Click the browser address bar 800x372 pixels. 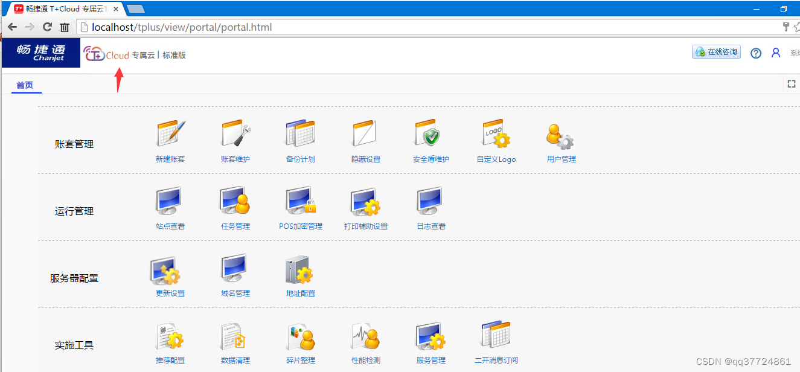[x=242, y=27]
